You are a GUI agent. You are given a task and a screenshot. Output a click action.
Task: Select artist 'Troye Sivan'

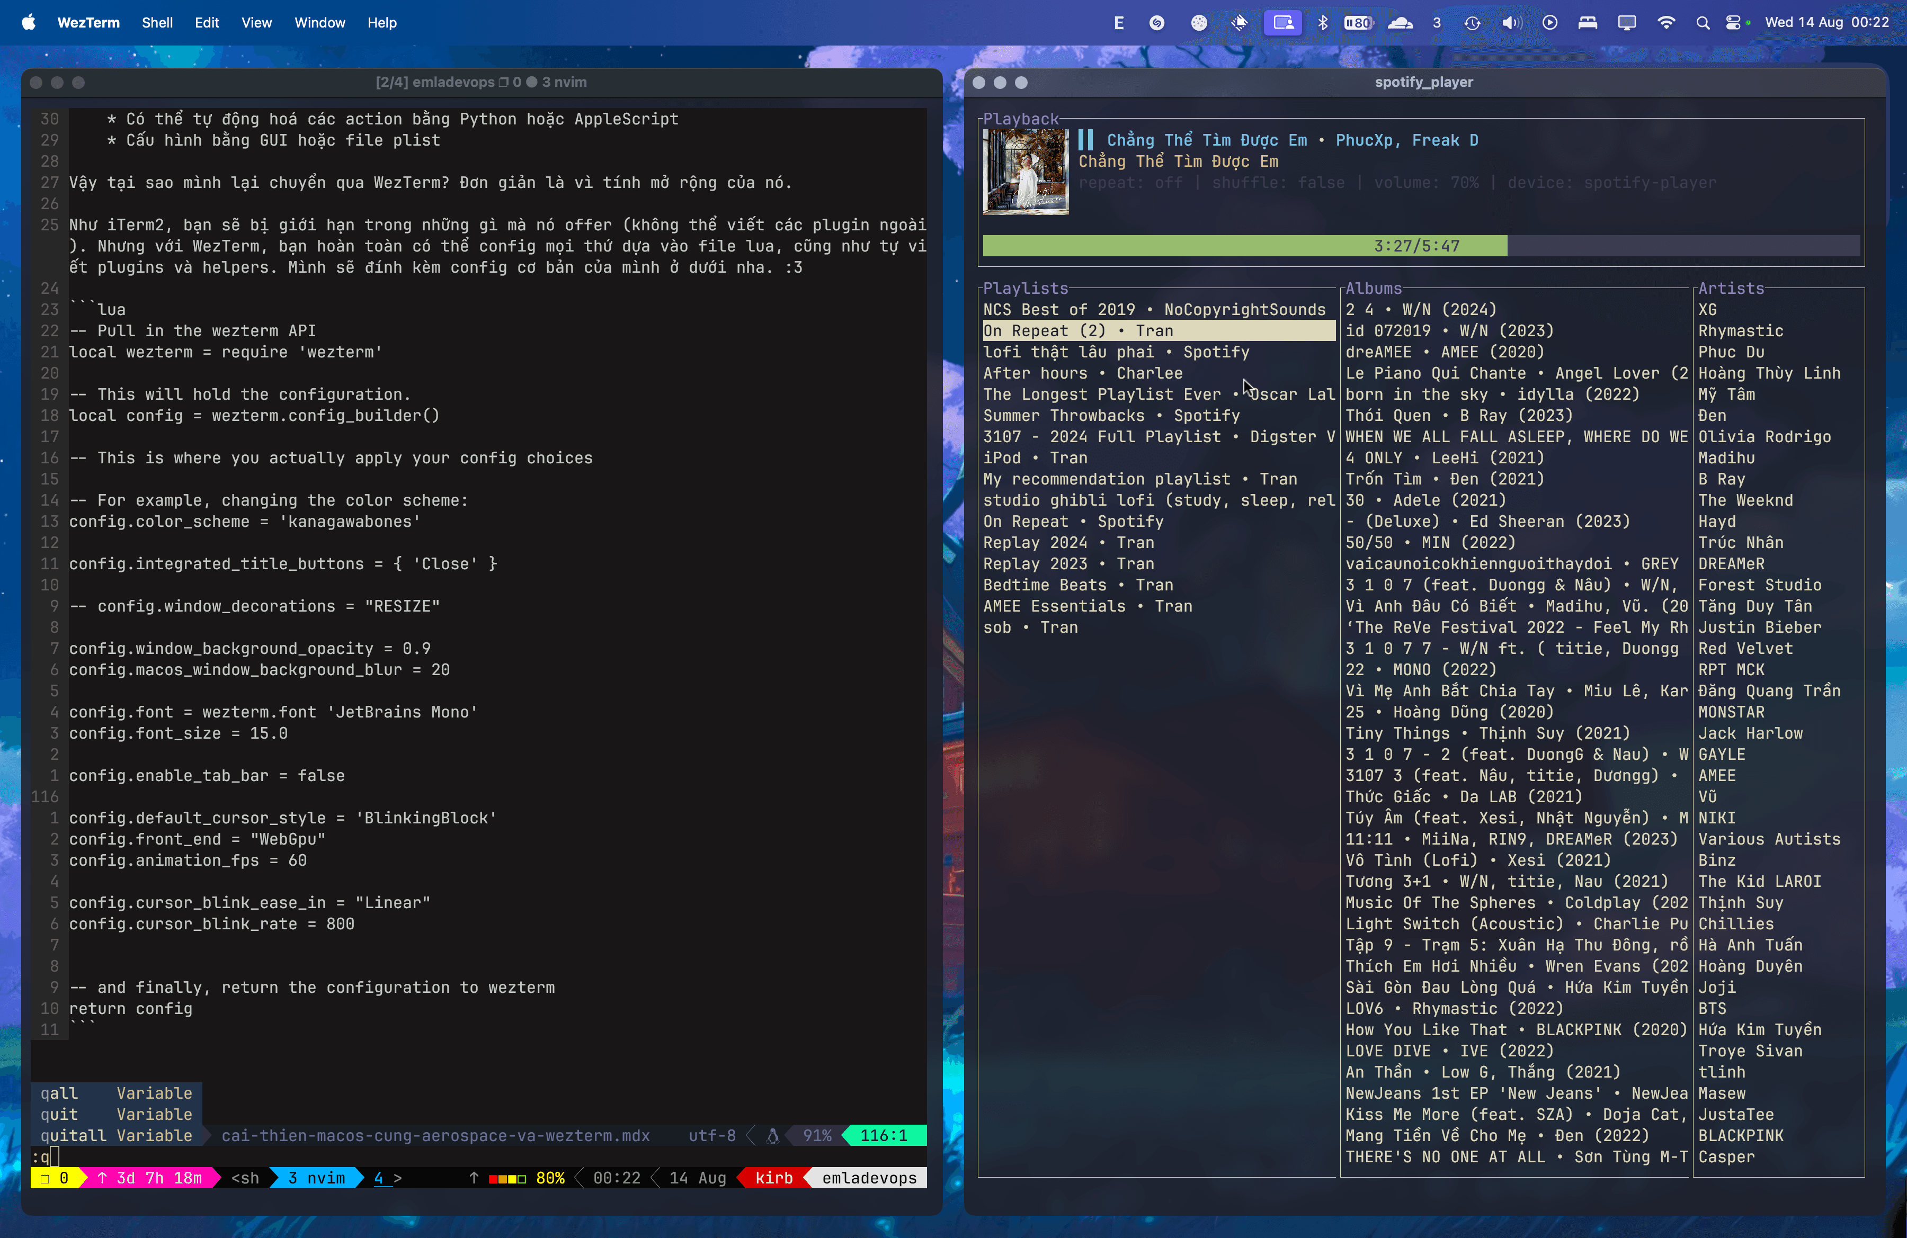pyautogui.click(x=1751, y=1052)
